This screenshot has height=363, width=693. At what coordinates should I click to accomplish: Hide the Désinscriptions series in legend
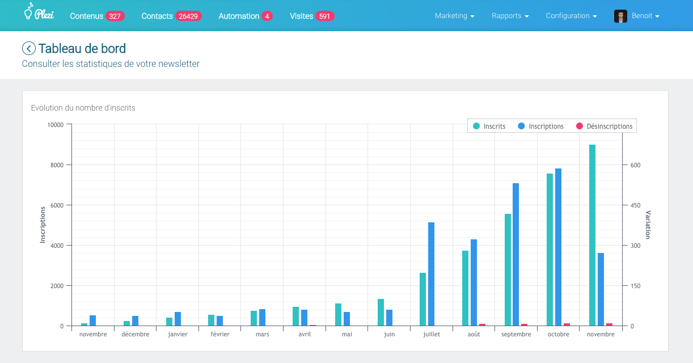[x=604, y=126]
